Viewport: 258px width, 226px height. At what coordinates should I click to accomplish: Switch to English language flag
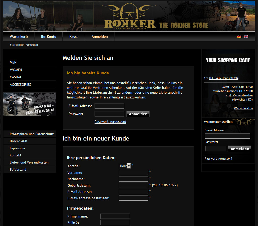pos(246,37)
